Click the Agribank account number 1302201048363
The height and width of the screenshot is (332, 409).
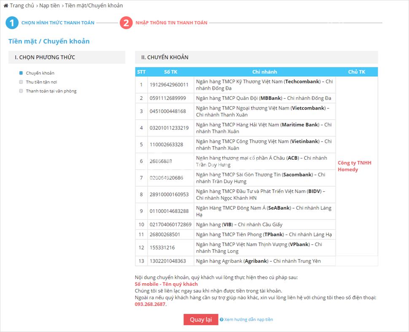coord(167,261)
